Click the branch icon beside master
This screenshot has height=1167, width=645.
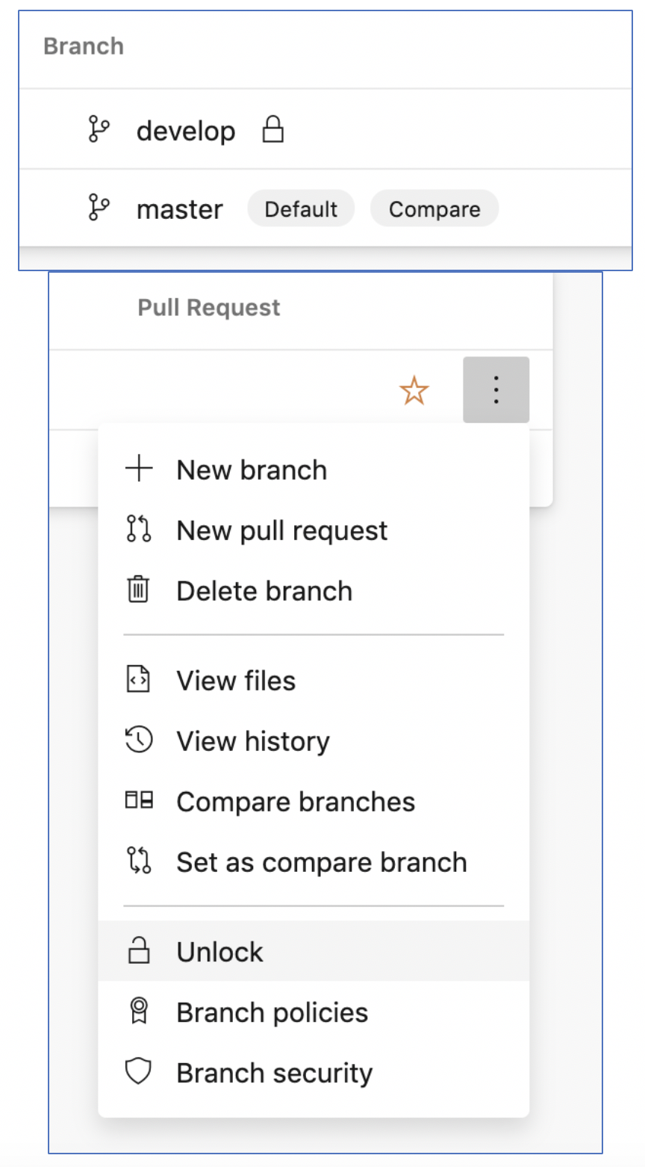99,208
